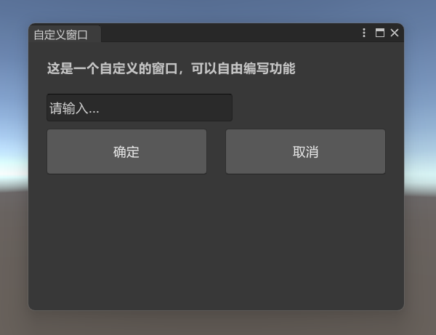Image resolution: width=436 pixels, height=335 pixels.
Task: Click the 取消 button
Action: (306, 152)
